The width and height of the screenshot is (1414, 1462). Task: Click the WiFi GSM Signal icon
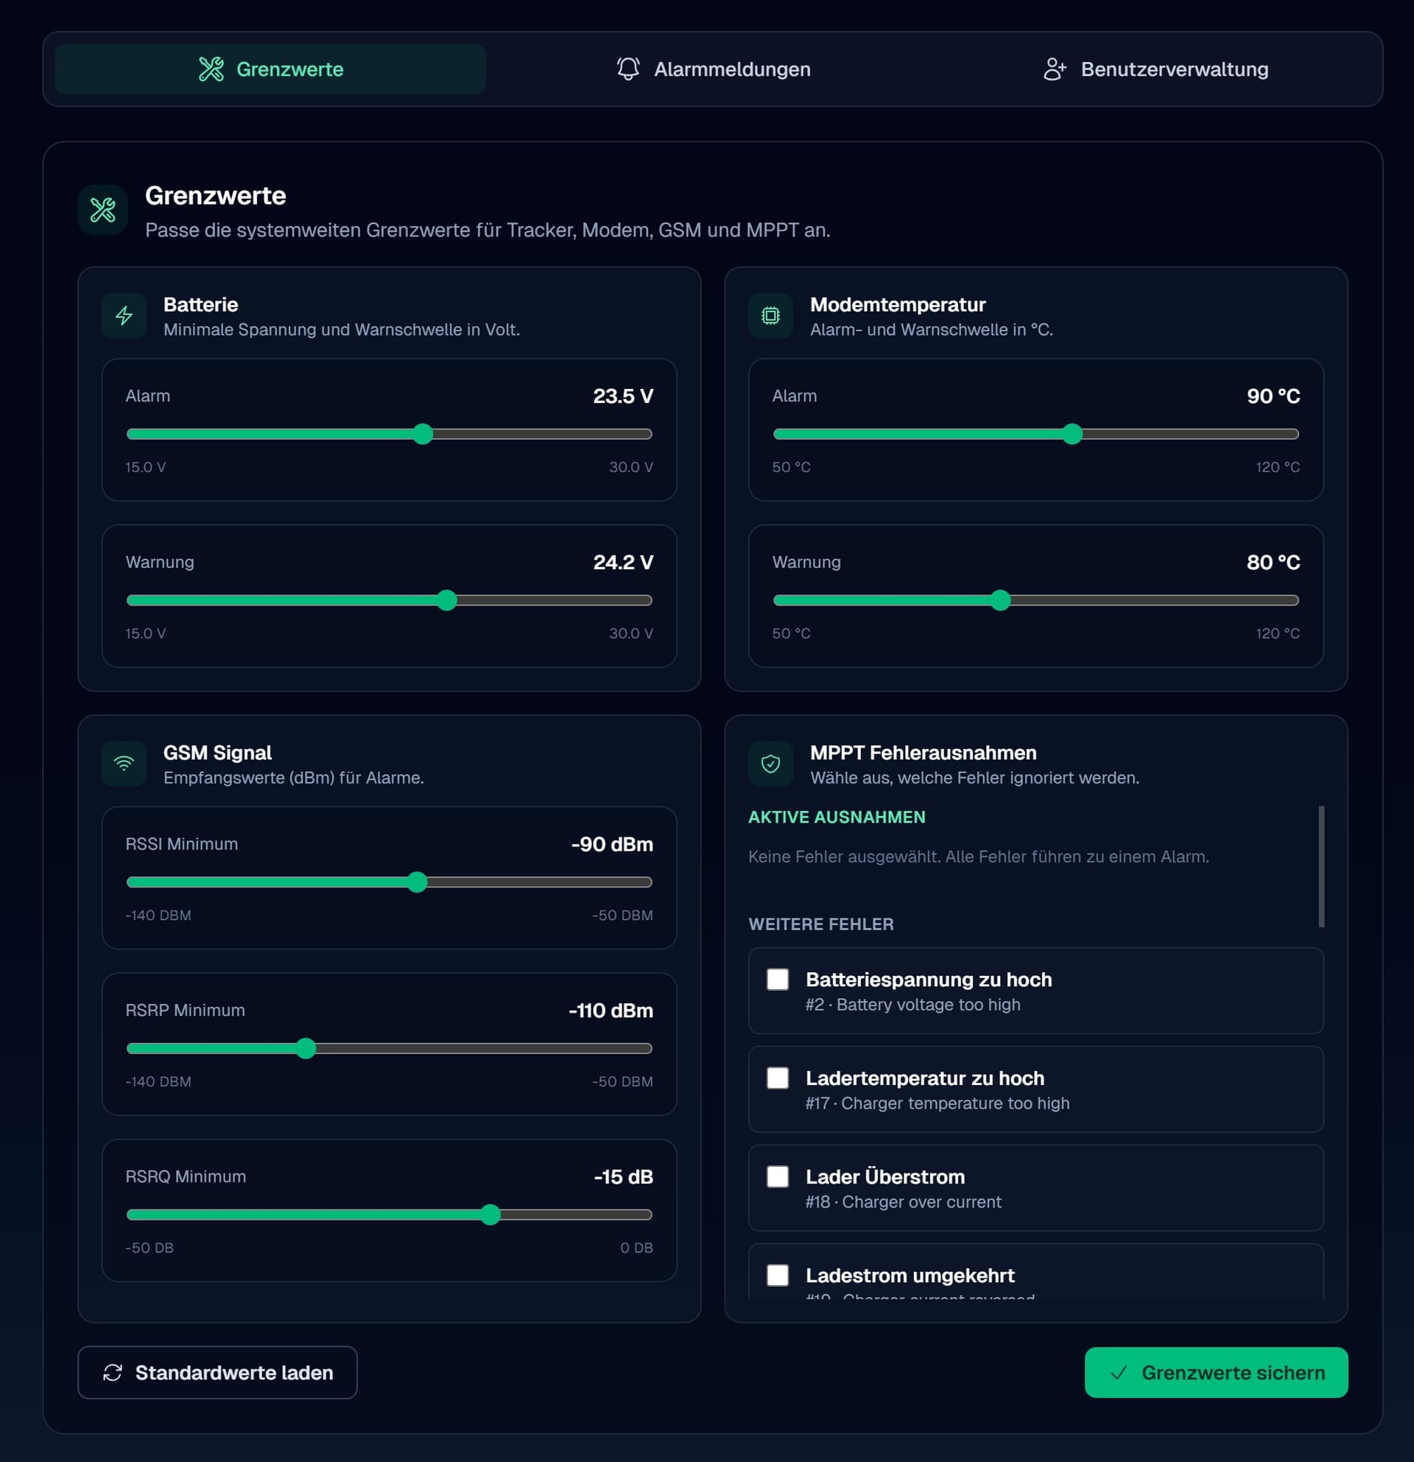(124, 763)
